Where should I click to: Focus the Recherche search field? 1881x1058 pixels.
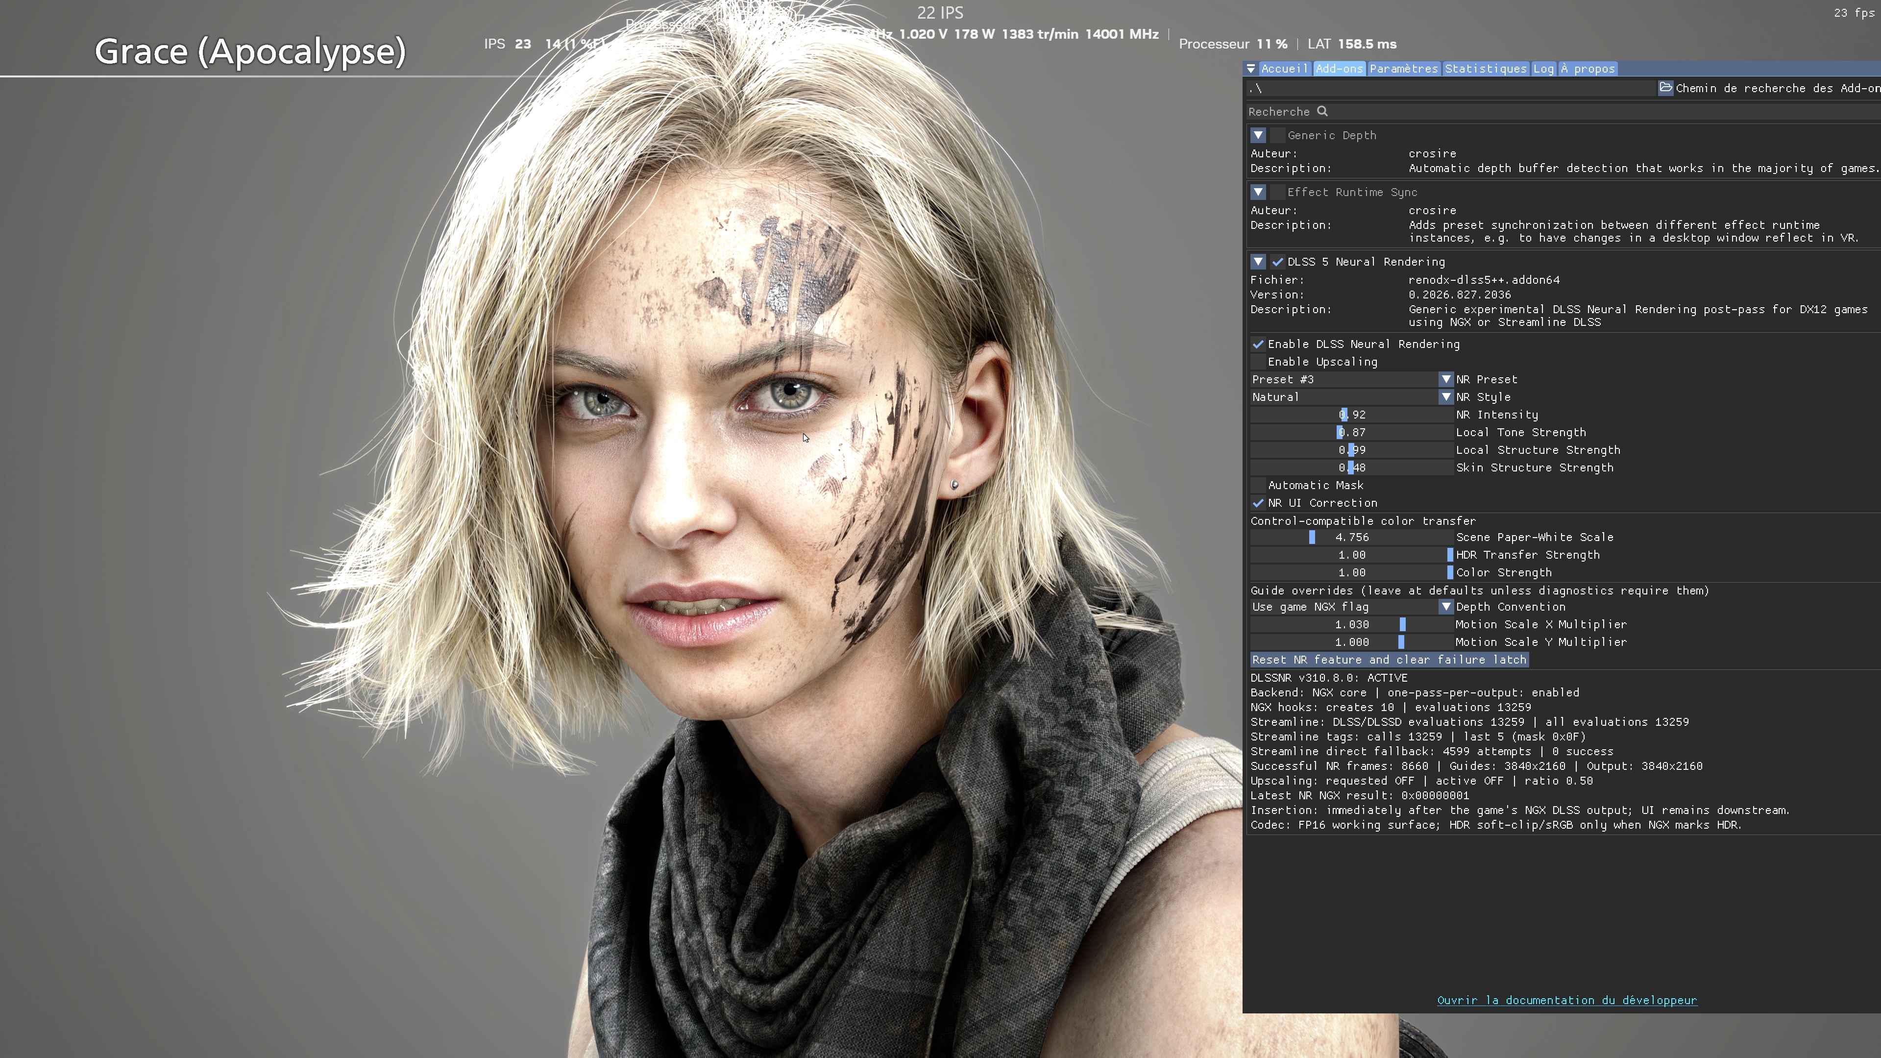[1563, 111]
